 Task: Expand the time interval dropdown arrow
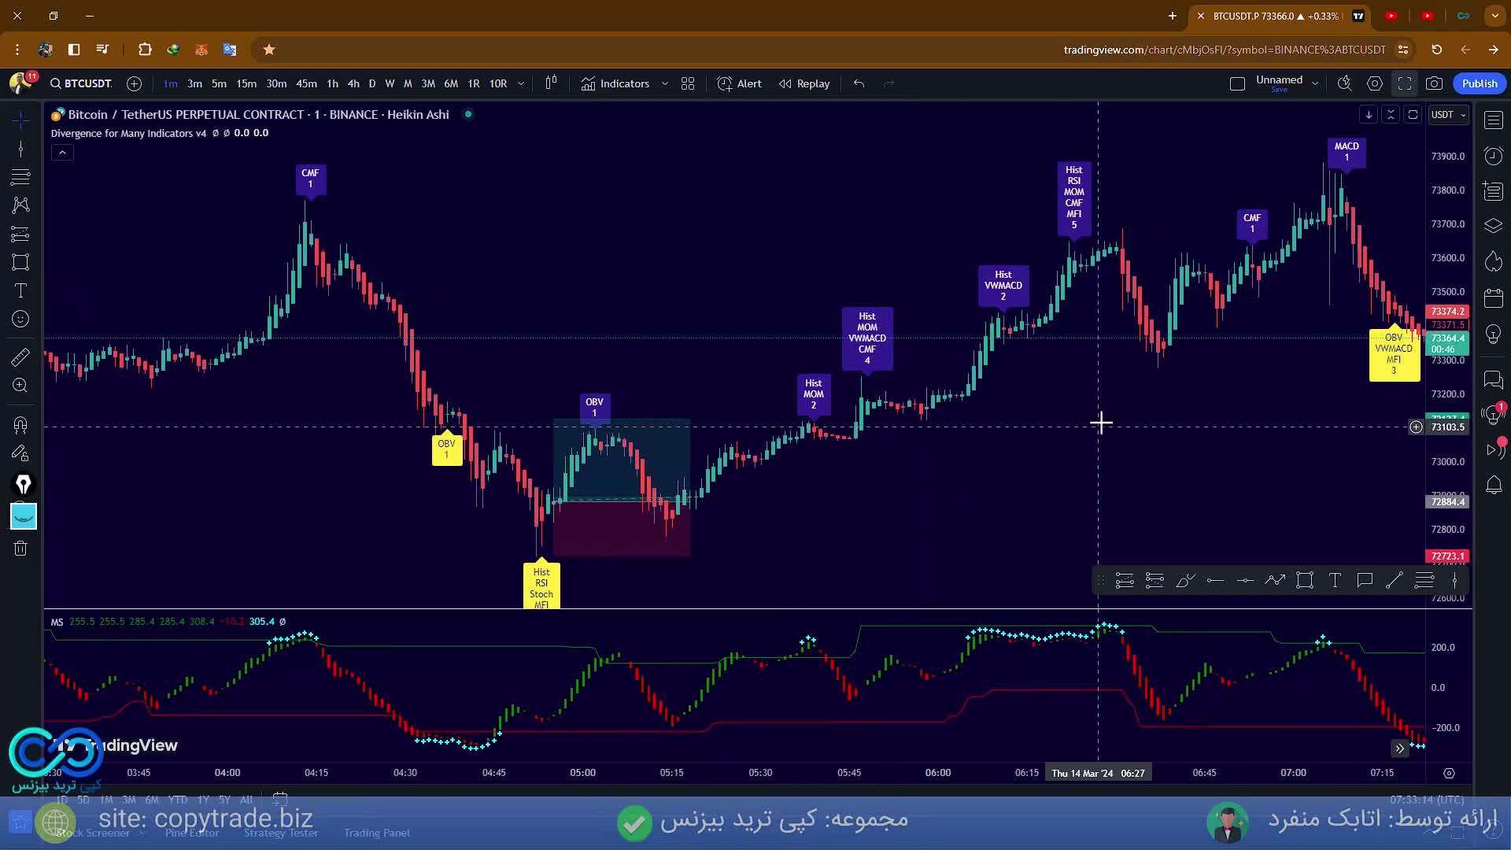pos(521,83)
